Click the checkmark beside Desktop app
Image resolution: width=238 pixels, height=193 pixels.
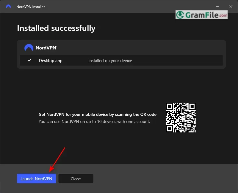tap(29, 60)
